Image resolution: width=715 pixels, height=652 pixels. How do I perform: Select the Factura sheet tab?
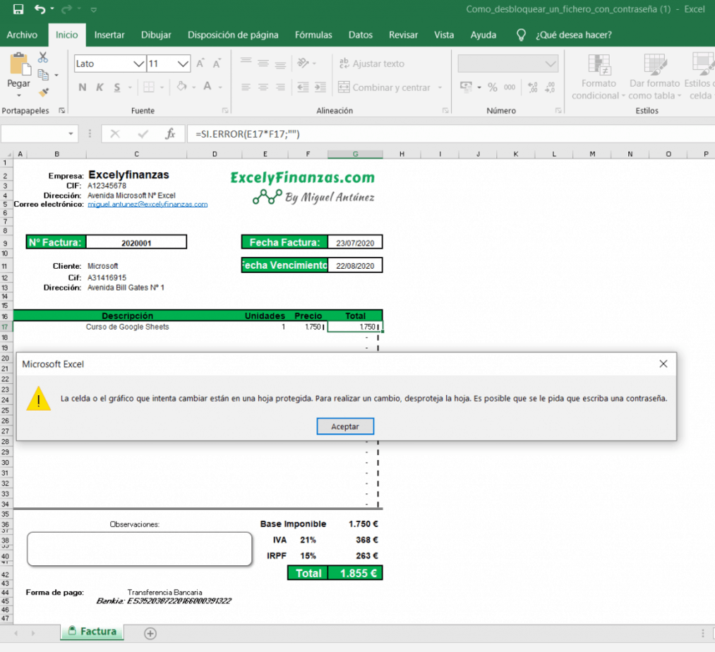pyautogui.click(x=92, y=632)
